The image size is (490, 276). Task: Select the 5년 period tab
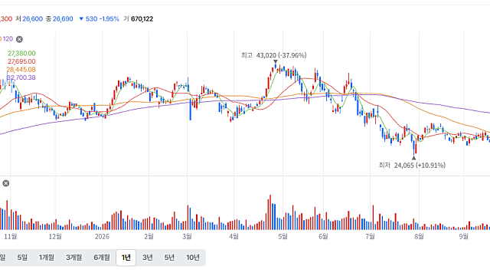(169, 258)
